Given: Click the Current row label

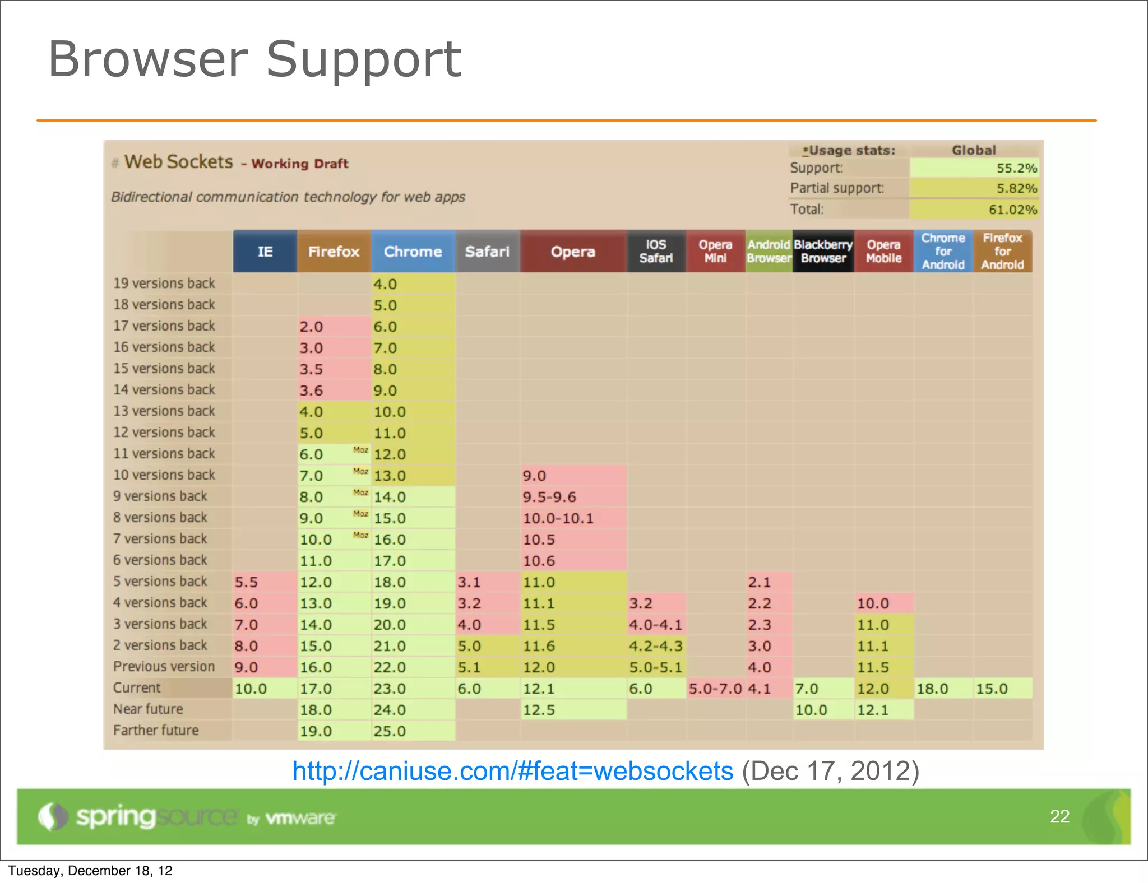Looking at the screenshot, I should pos(137,688).
